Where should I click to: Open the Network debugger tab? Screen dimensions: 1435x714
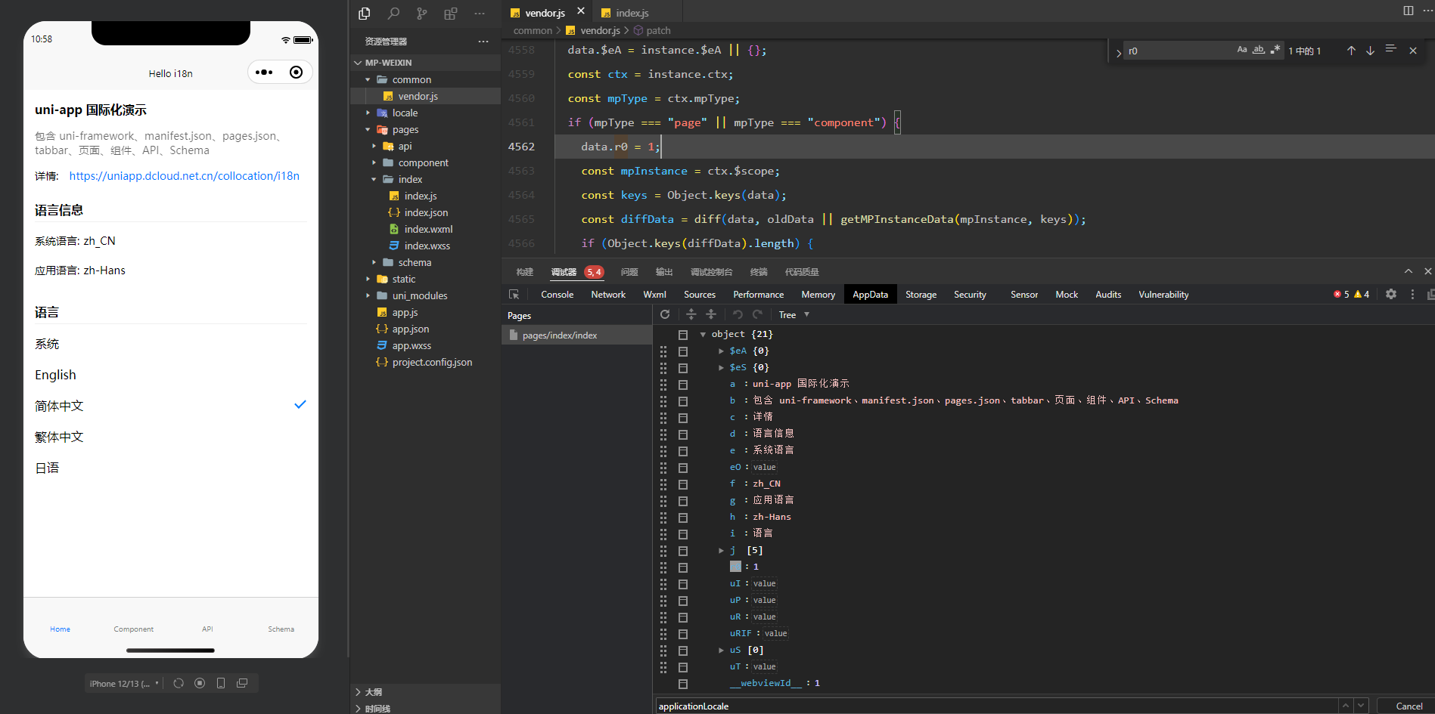608,295
